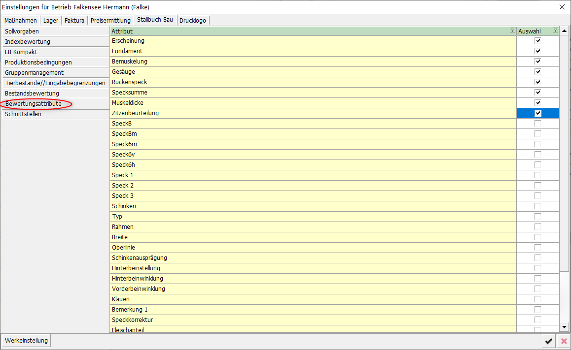The height and width of the screenshot is (350, 571).
Task: Click the green checkmark confirm icon
Action: pos(548,341)
